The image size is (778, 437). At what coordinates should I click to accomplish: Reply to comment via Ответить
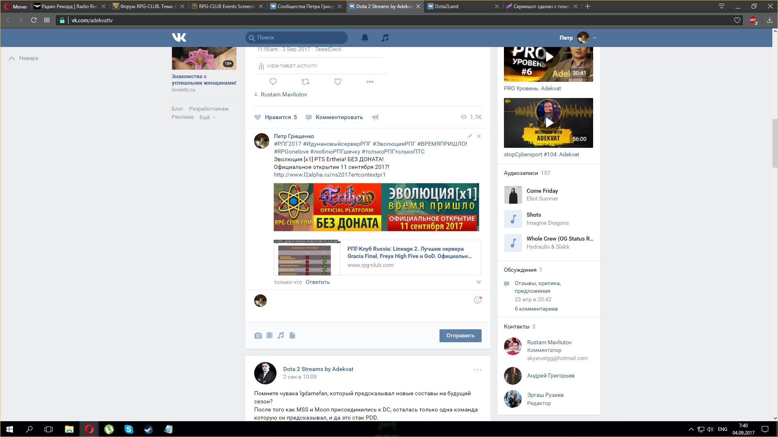click(x=317, y=282)
